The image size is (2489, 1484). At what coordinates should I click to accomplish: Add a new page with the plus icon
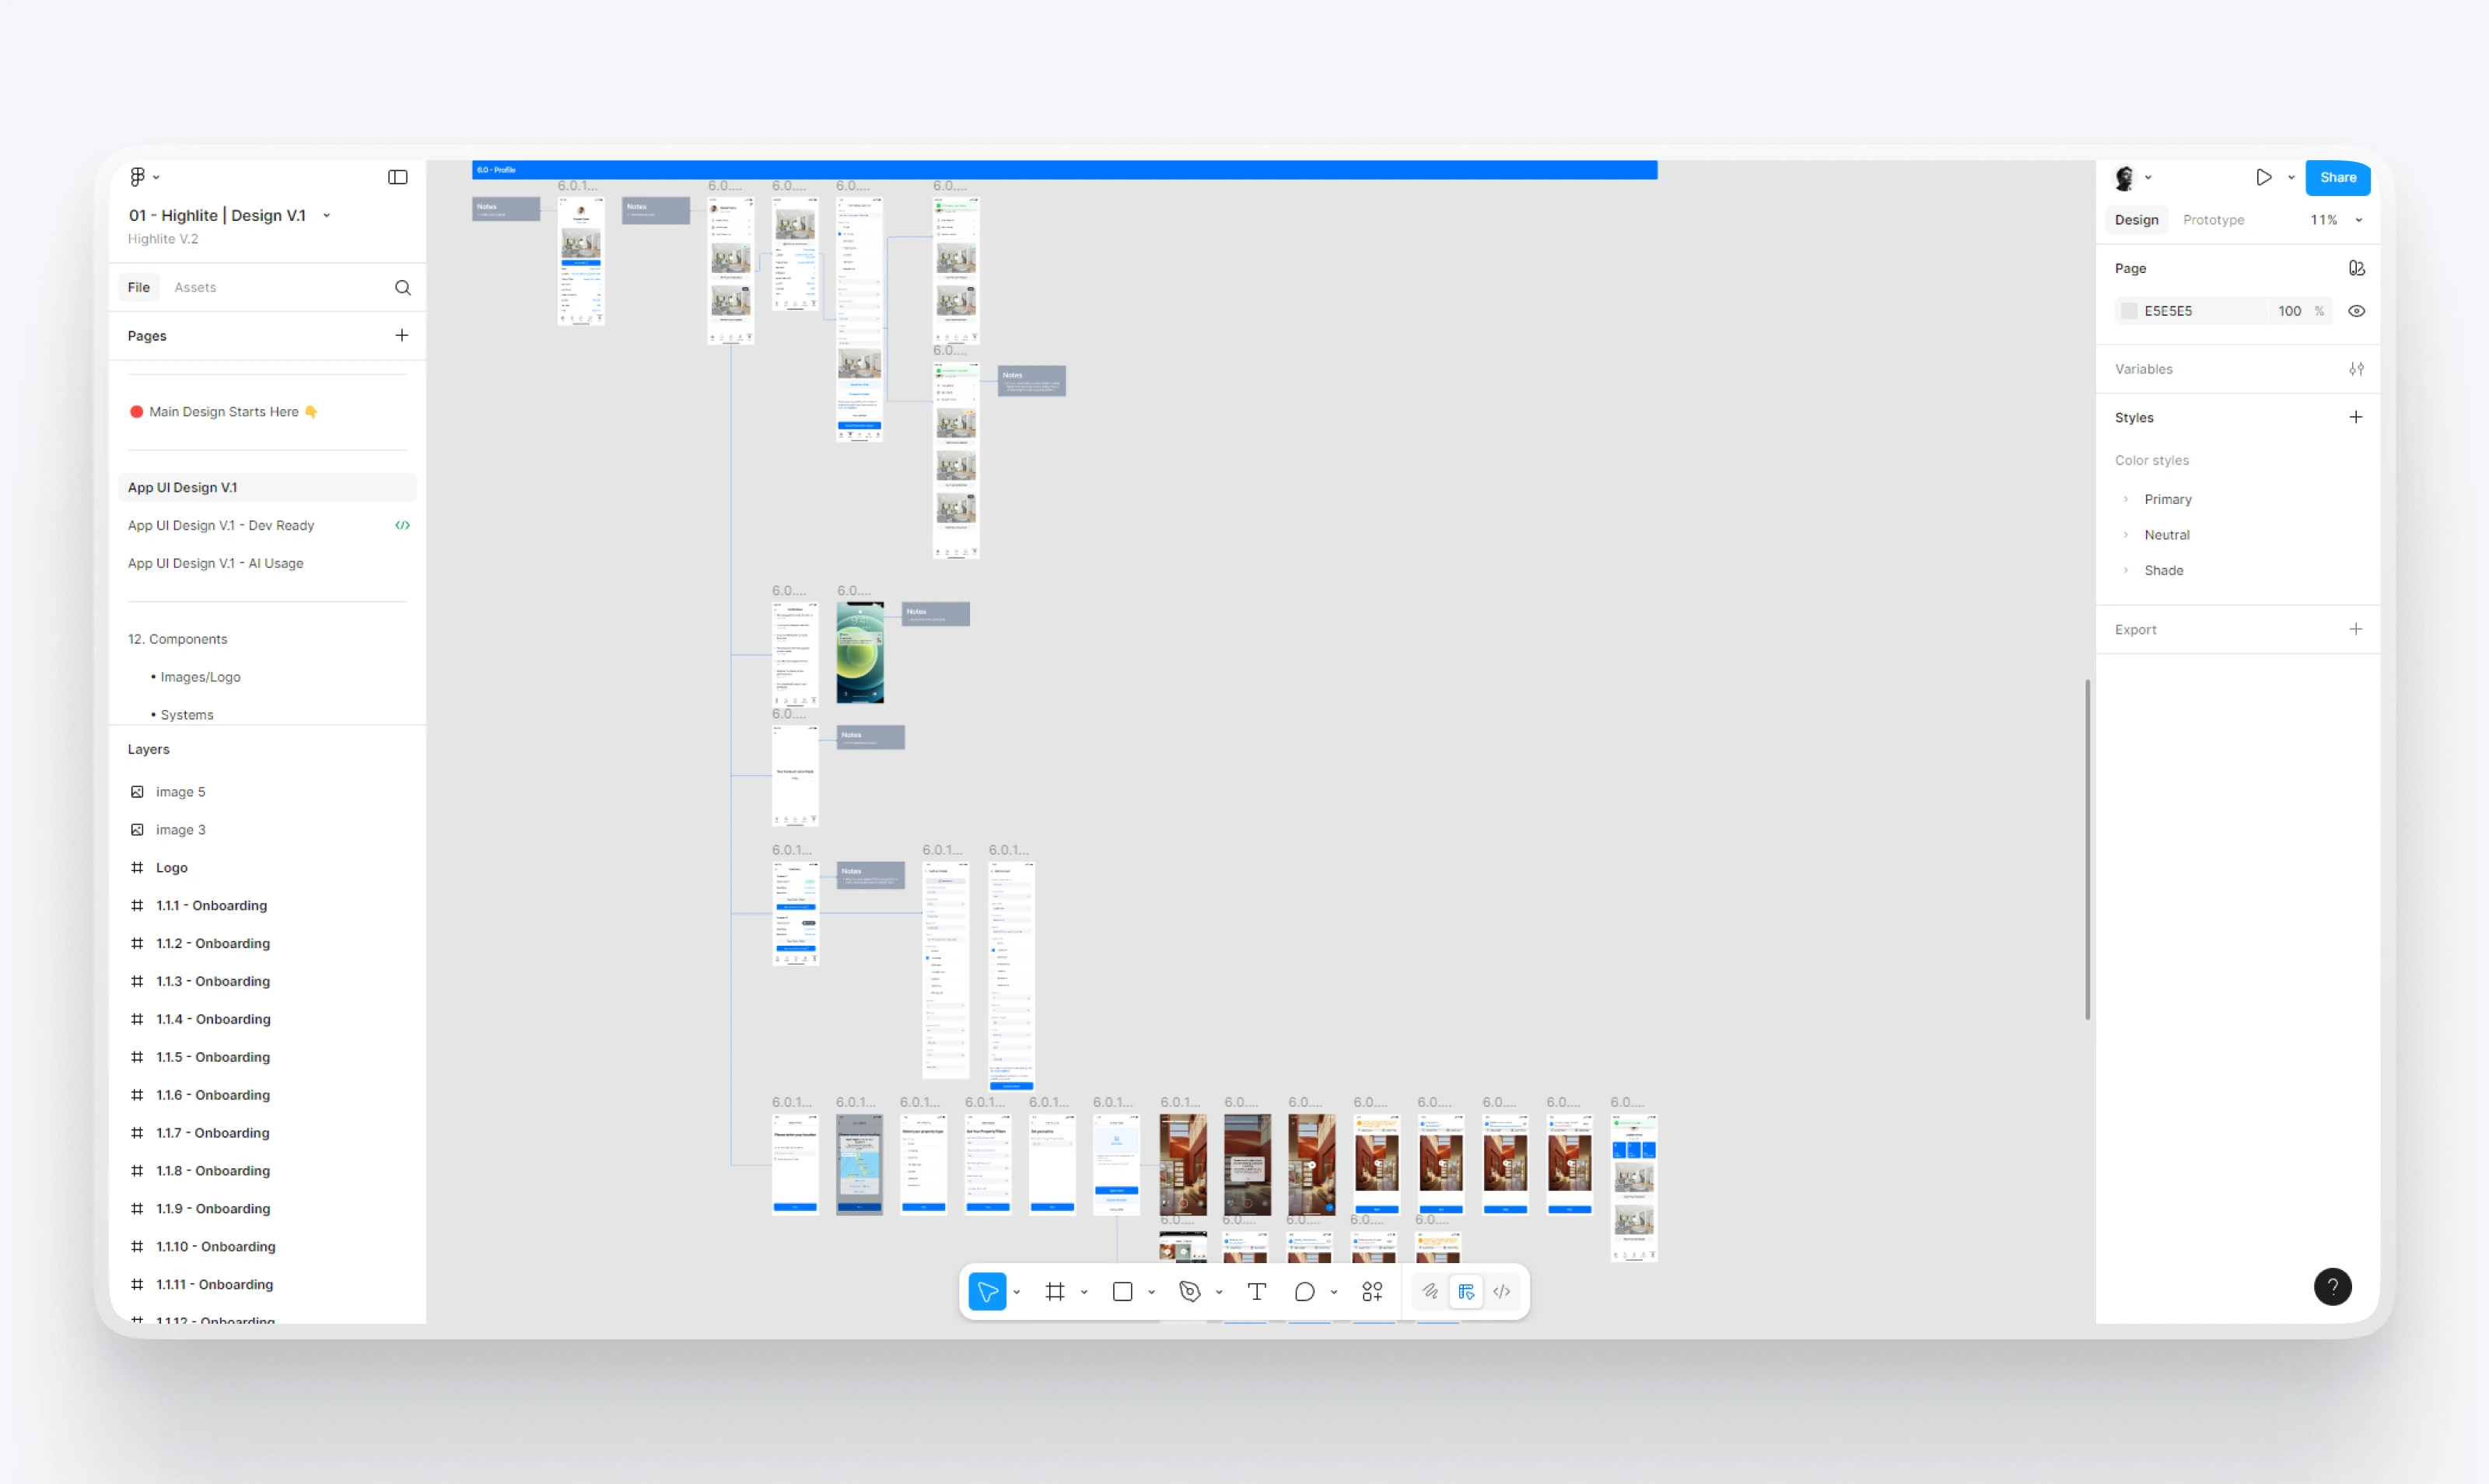point(402,335)
